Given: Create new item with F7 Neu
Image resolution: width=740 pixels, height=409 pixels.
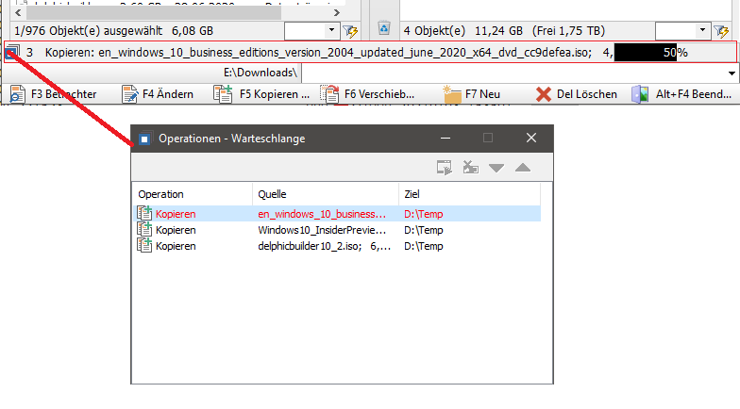Looking at the screenshot, I should pos(472,94).
